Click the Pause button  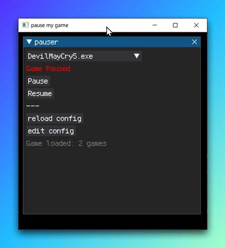point(38,81)
